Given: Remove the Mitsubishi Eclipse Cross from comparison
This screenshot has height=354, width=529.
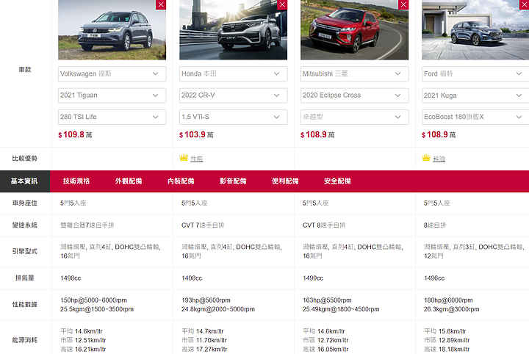Looking at the screenshot, I should (403, 4).
